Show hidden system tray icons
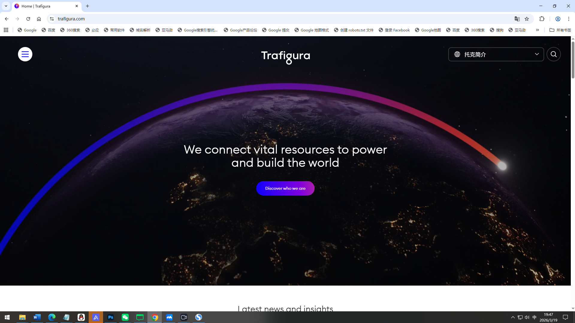Screen dimensions: 575x323 point(513,317)
